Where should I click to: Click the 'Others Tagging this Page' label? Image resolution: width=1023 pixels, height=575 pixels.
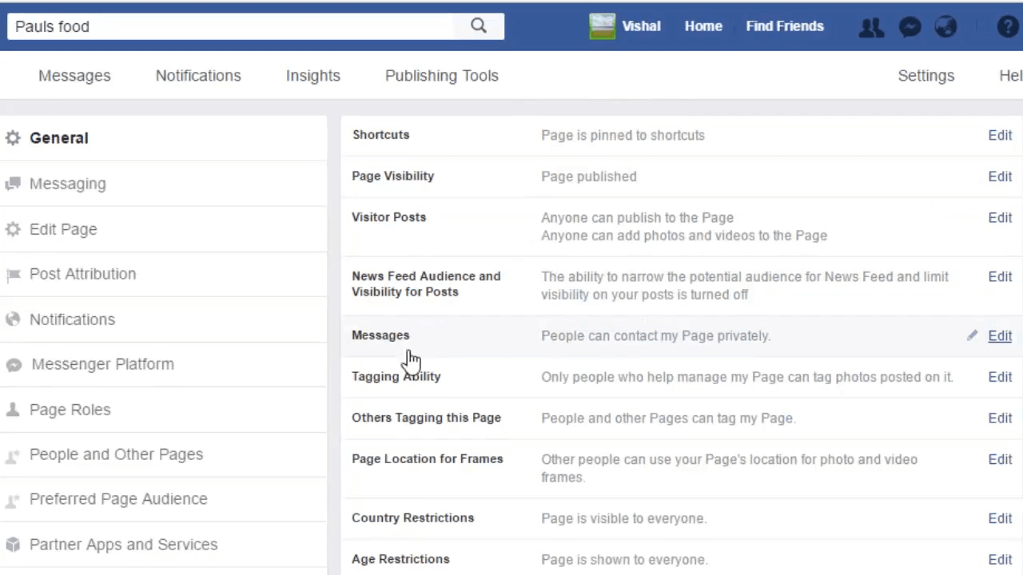pyautogui.click(x=426, y=418)
